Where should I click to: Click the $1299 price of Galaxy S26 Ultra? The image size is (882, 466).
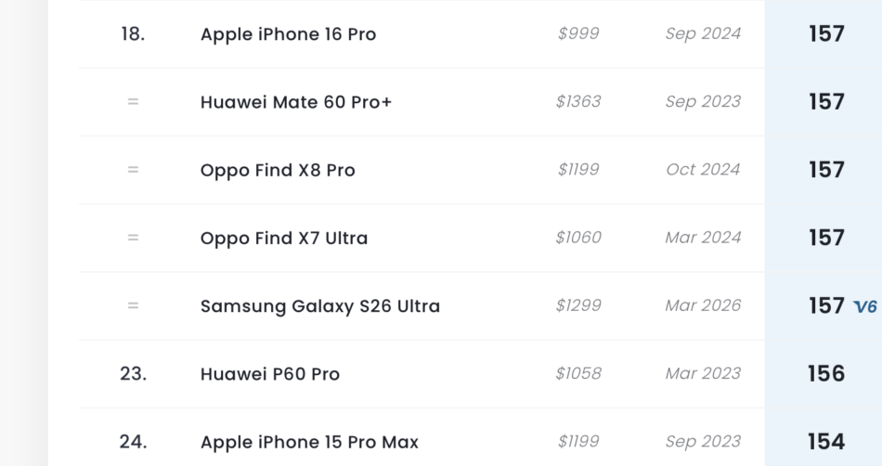coord(578,306)
